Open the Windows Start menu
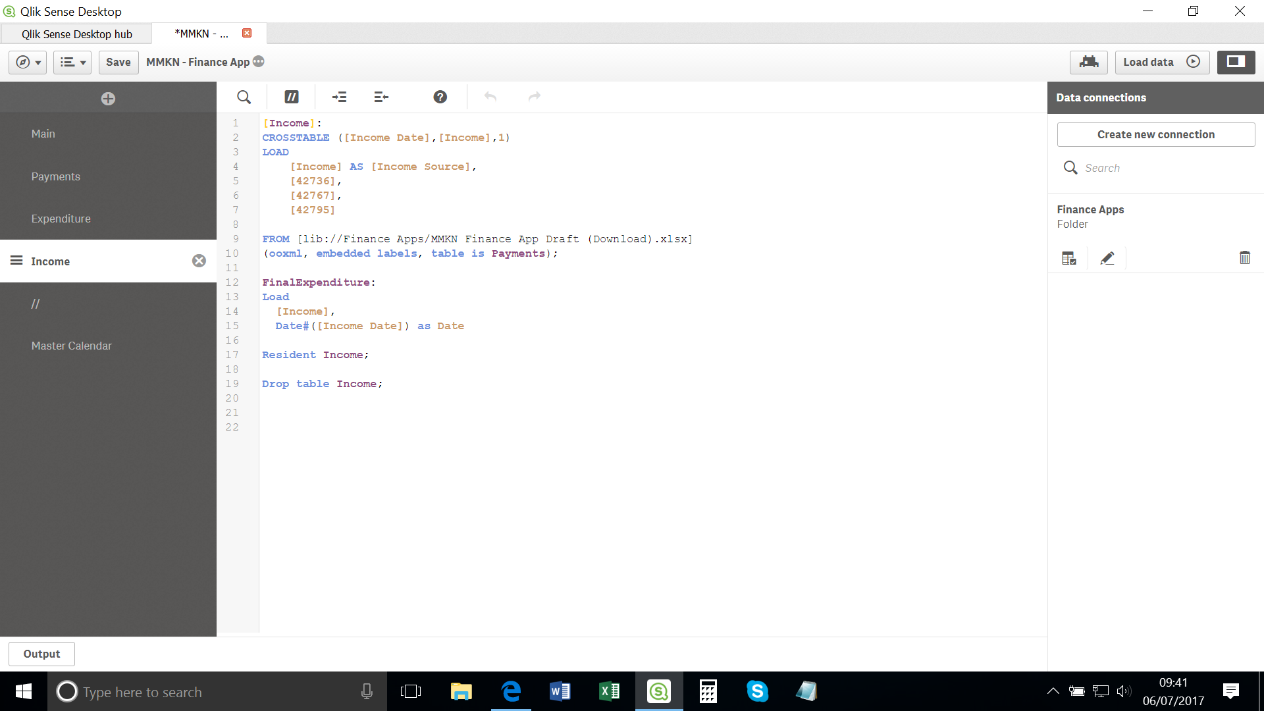 [x=24, y=691]
